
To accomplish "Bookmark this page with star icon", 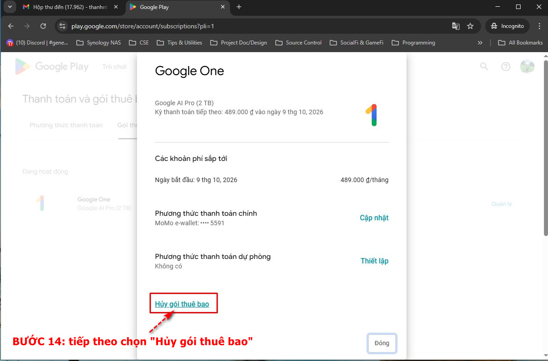I will (470, 26).
